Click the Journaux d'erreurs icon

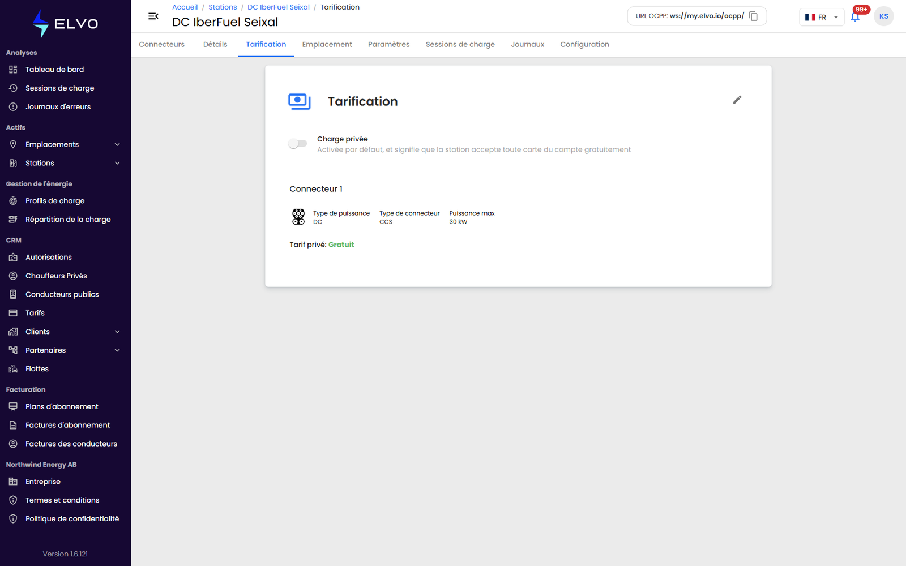13,107
